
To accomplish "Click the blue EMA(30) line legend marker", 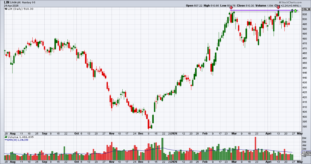I will (x=6, y=140).
